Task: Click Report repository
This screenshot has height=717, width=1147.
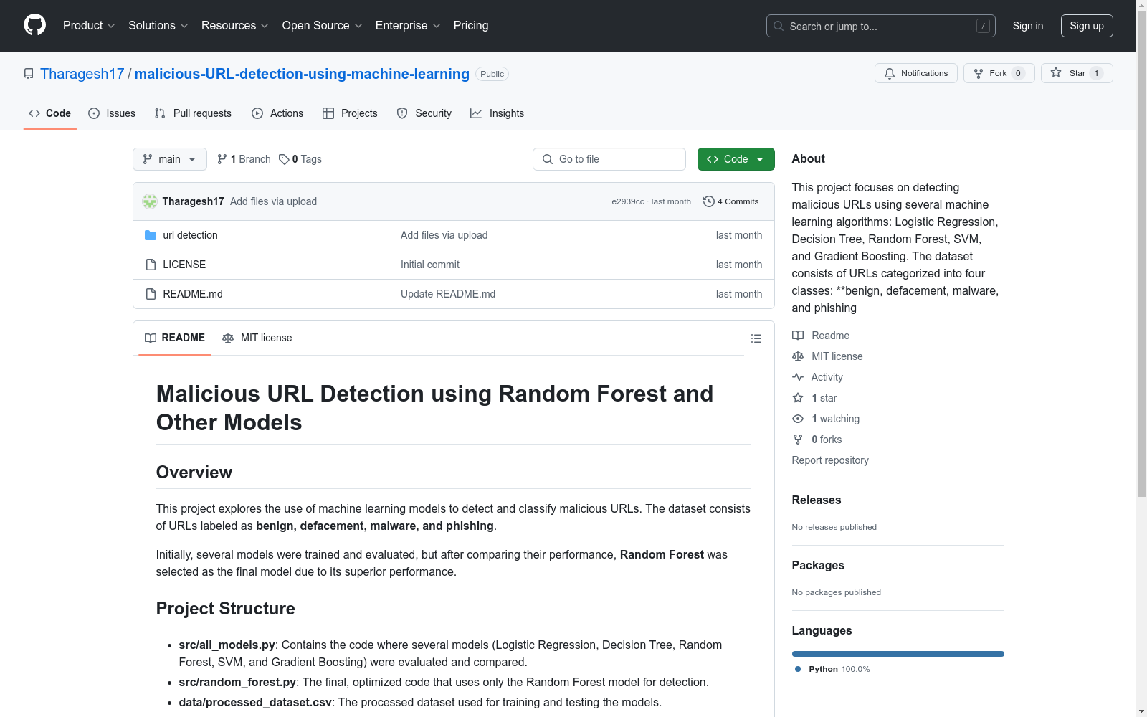Action: (830, 460)
